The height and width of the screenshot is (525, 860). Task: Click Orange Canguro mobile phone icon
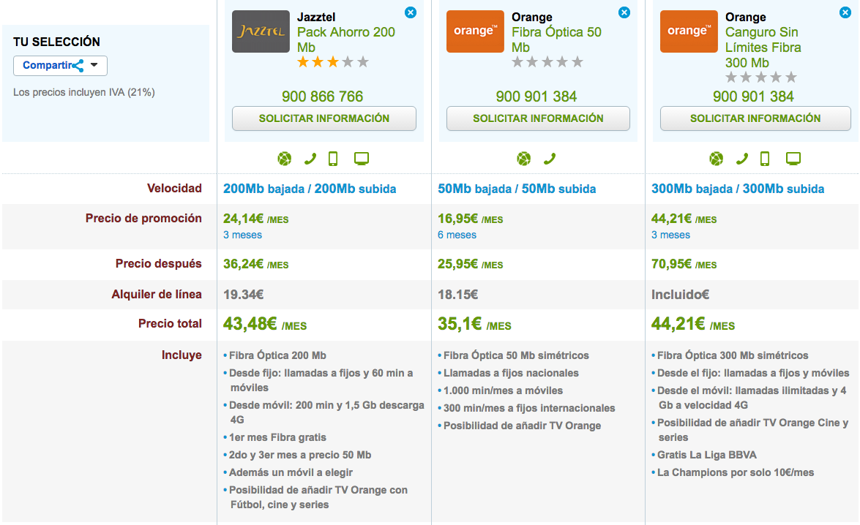(x=765, y=159)
